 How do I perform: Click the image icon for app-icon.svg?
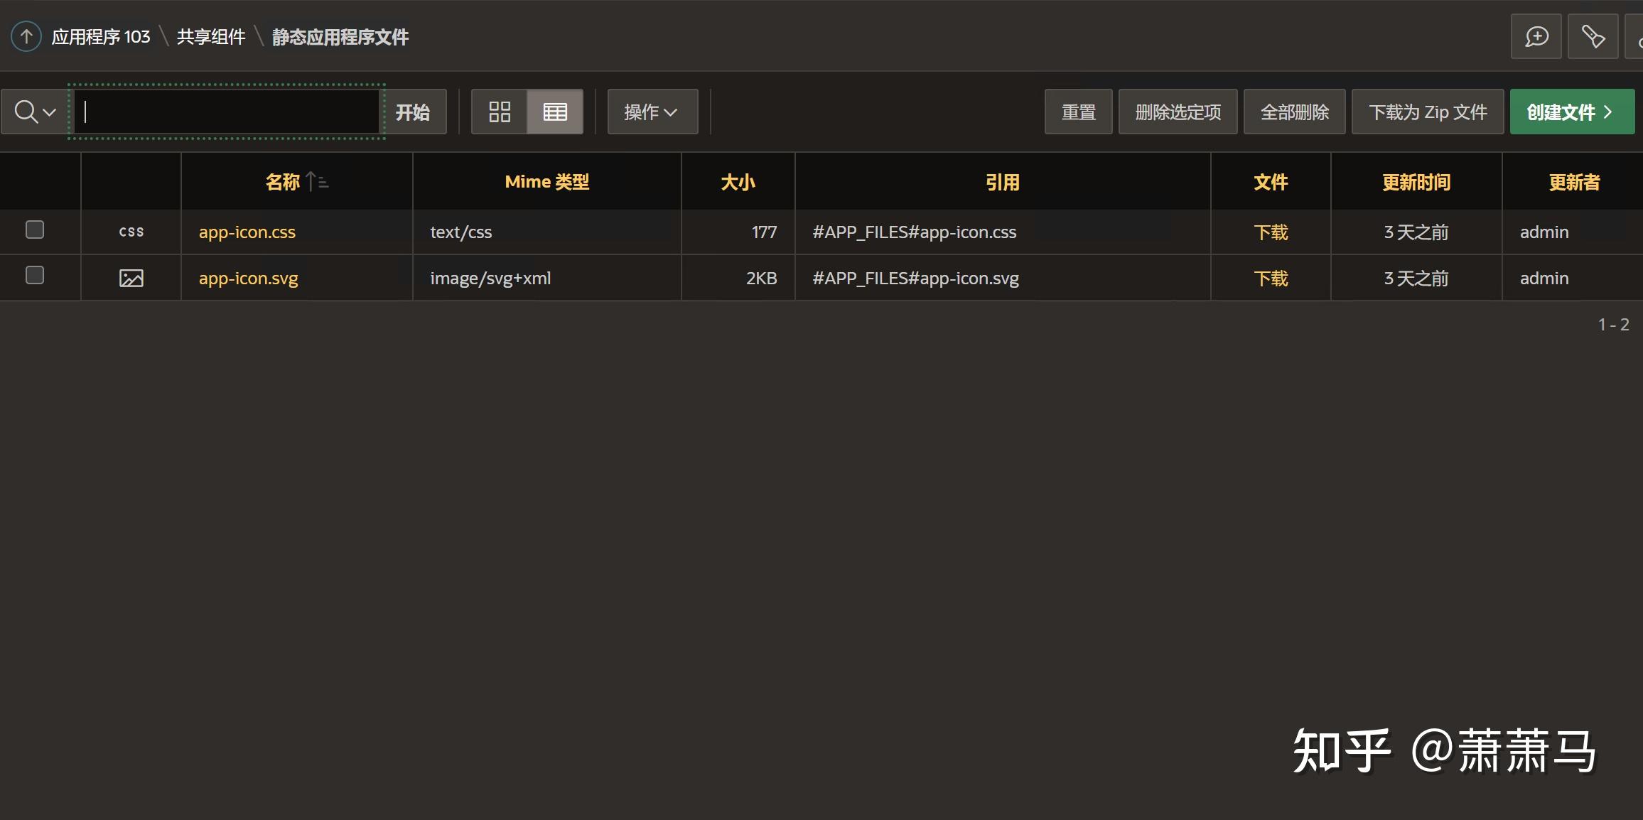[131, 278]
